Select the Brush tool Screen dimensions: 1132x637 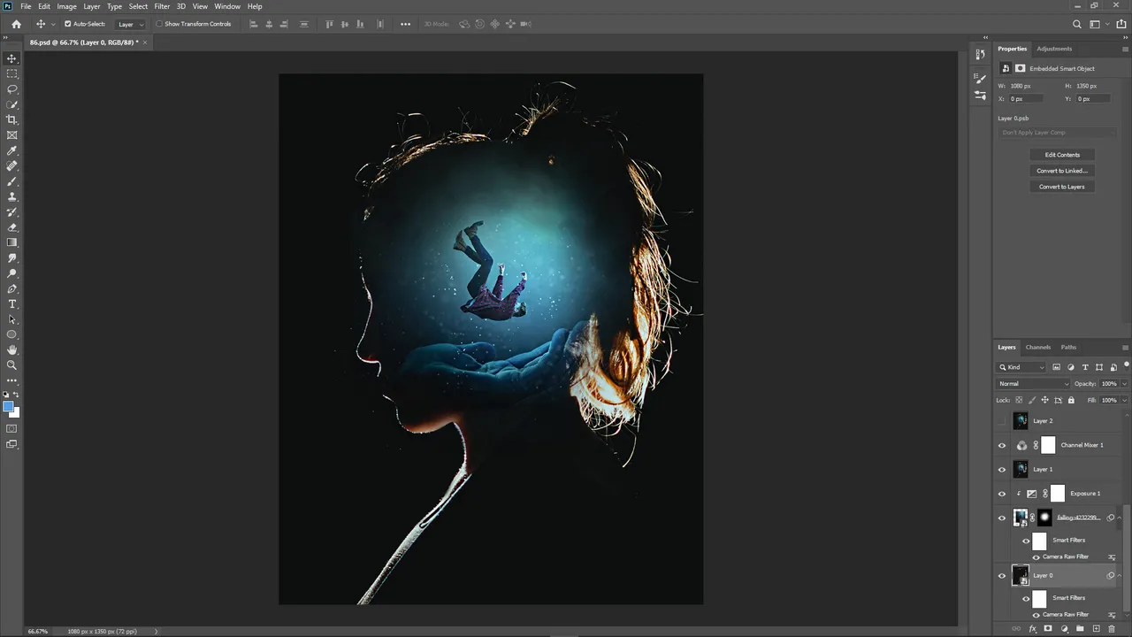(x=11, y=181)
